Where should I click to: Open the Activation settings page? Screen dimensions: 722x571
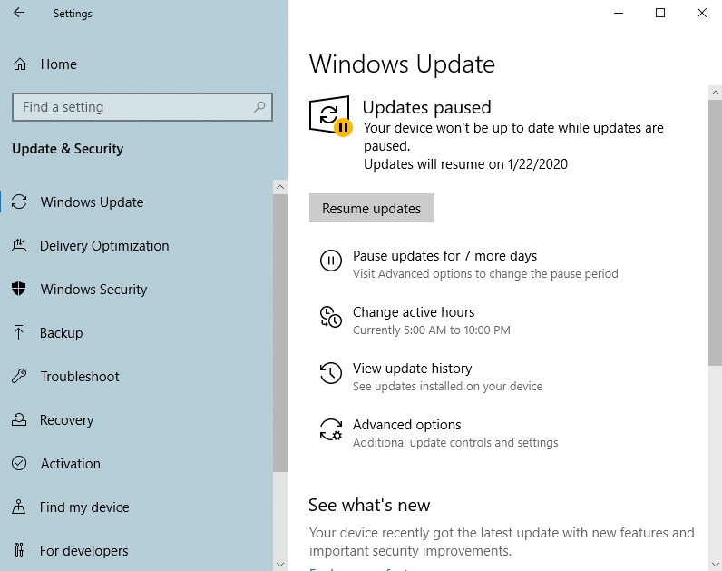pyautogui.click(x=70, y=463)
